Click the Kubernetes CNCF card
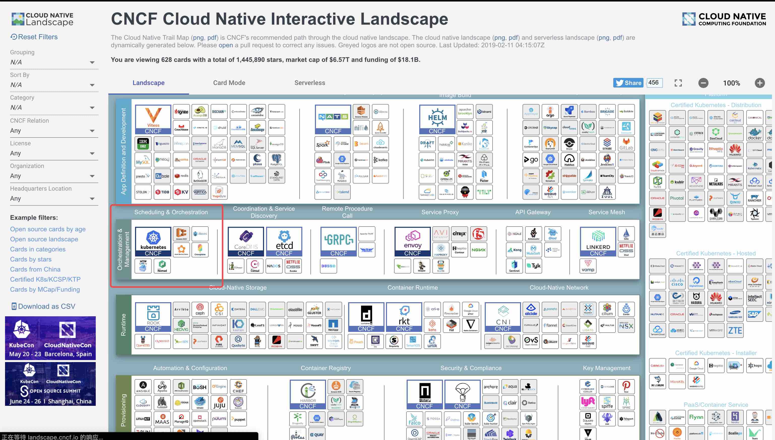This screenshot has height=440, width=775. tap(153, 241)
